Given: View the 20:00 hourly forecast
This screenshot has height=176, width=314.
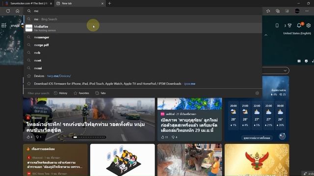Looking at the screenshot, I should pyautogui.click(x=234, y=115).
